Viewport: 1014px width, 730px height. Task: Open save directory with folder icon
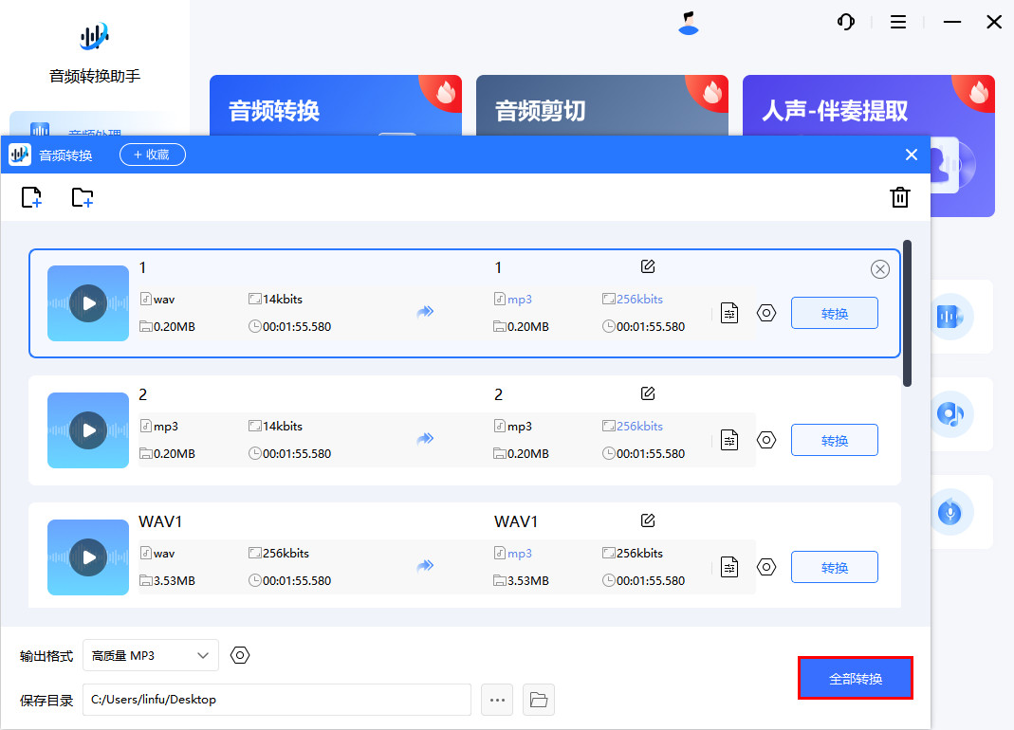click(x=538, y=700)
